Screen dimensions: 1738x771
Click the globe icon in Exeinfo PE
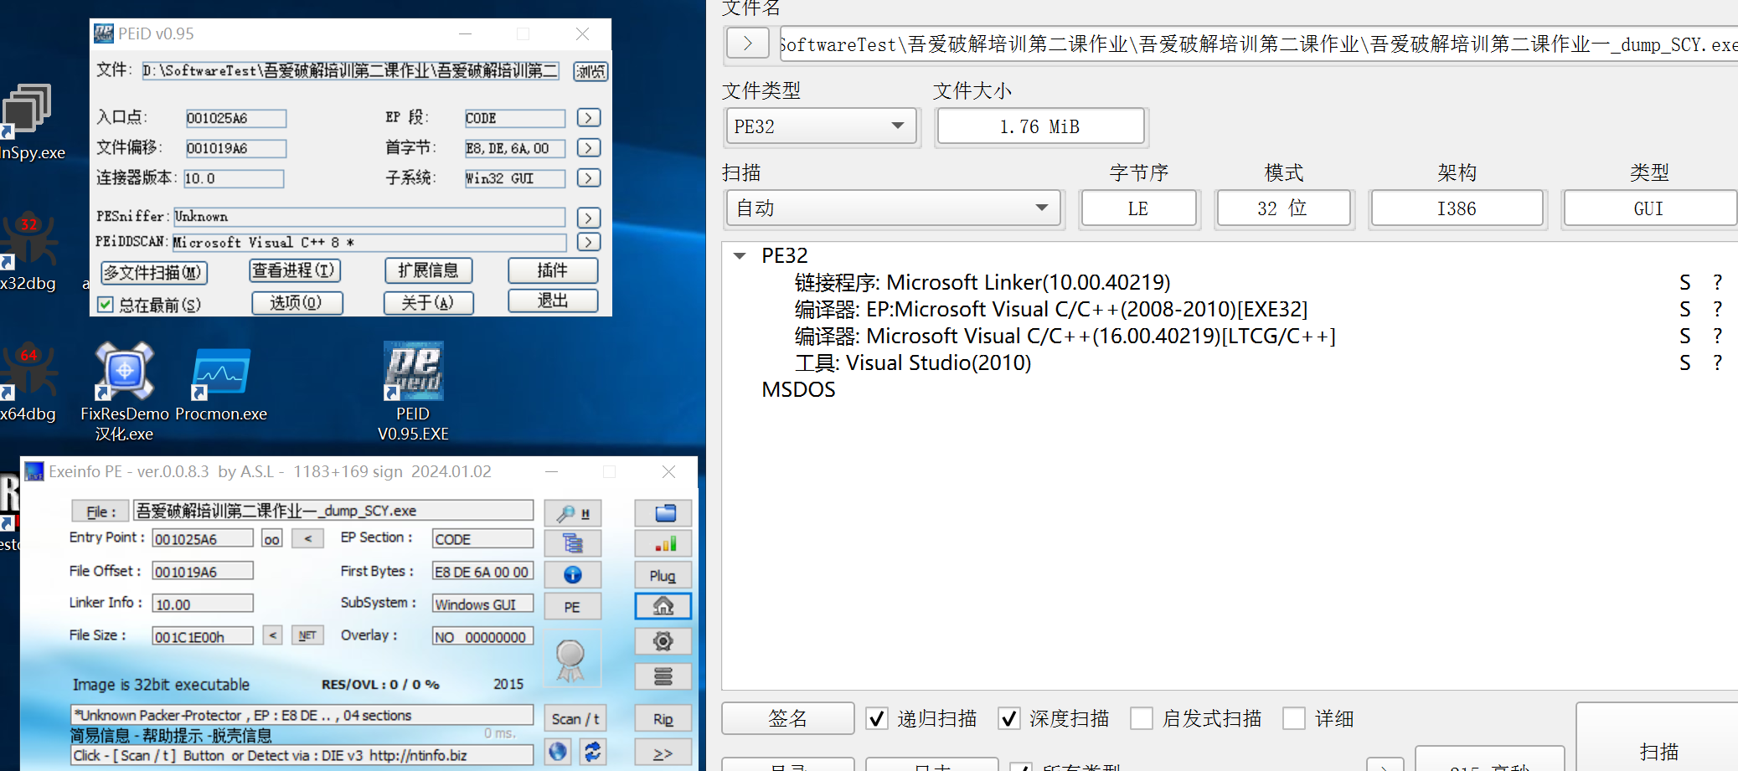(558, 751)
